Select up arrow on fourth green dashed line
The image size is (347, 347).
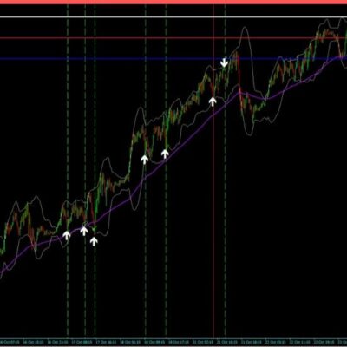(x=145, y=160)
